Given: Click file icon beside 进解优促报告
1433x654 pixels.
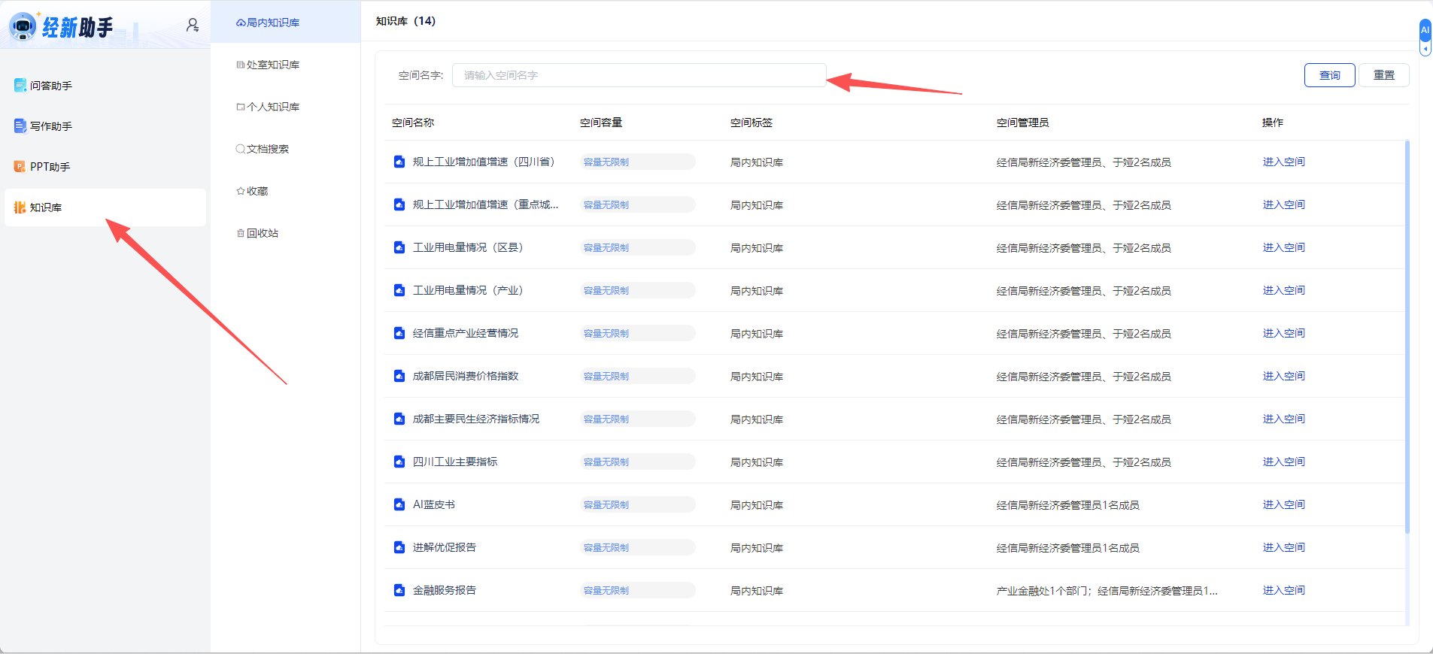Looking at the screenshot, I should pyautogui.click(x=399, y=547).
